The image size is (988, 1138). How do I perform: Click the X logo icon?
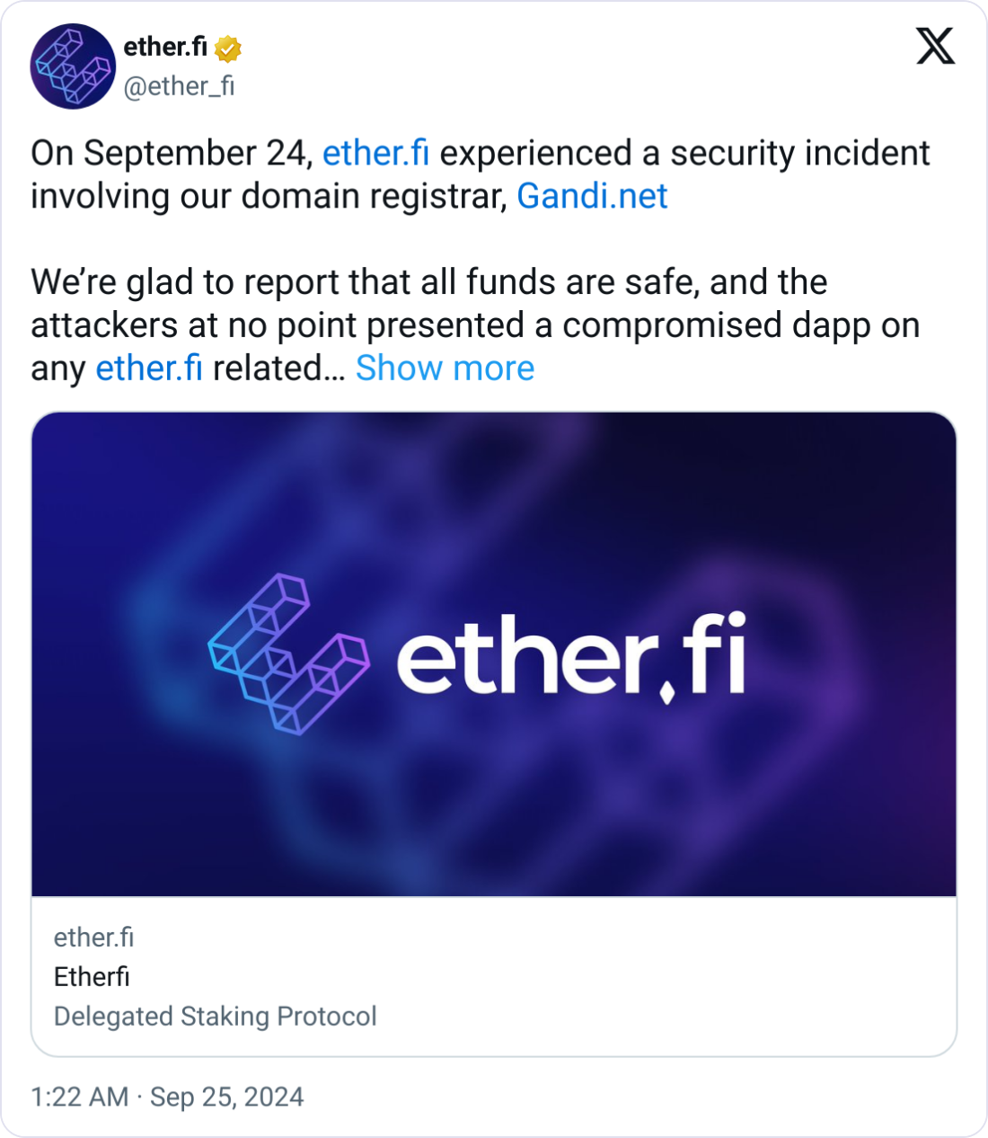935,46
